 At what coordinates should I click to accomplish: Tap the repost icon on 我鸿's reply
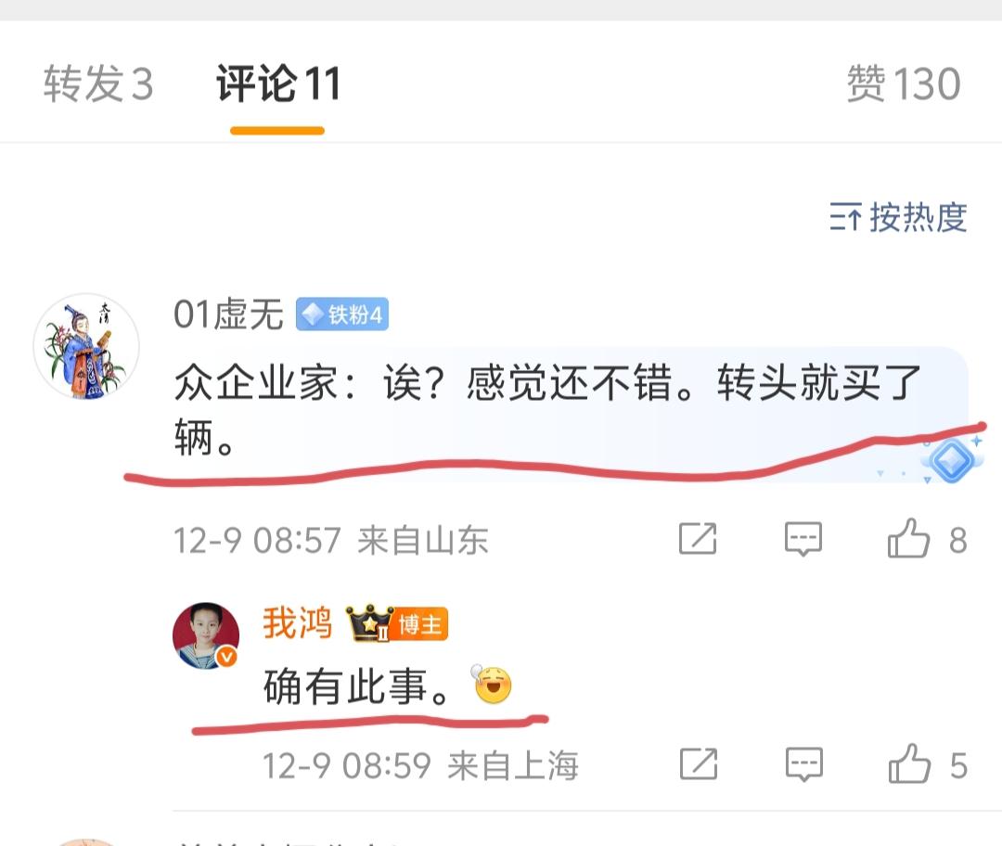point(698,763)
